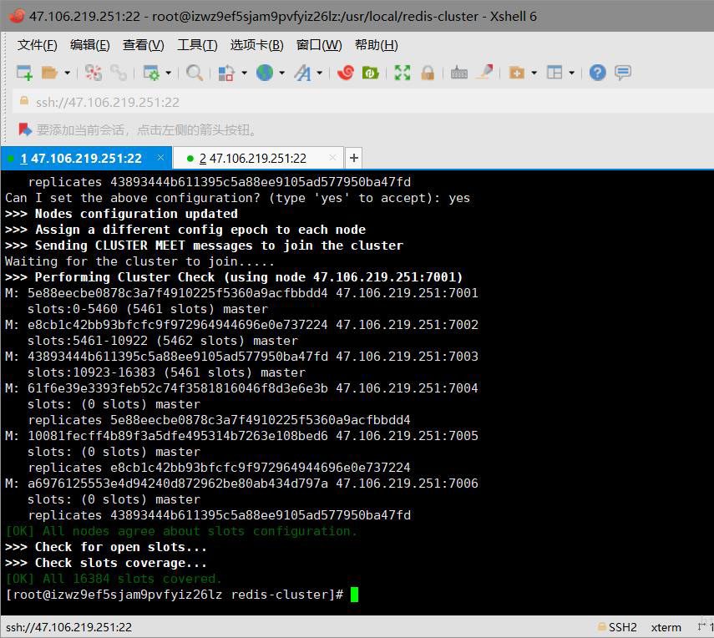Click the text 47.106.219.251:7001 in terminal

[x=407, y=293]
